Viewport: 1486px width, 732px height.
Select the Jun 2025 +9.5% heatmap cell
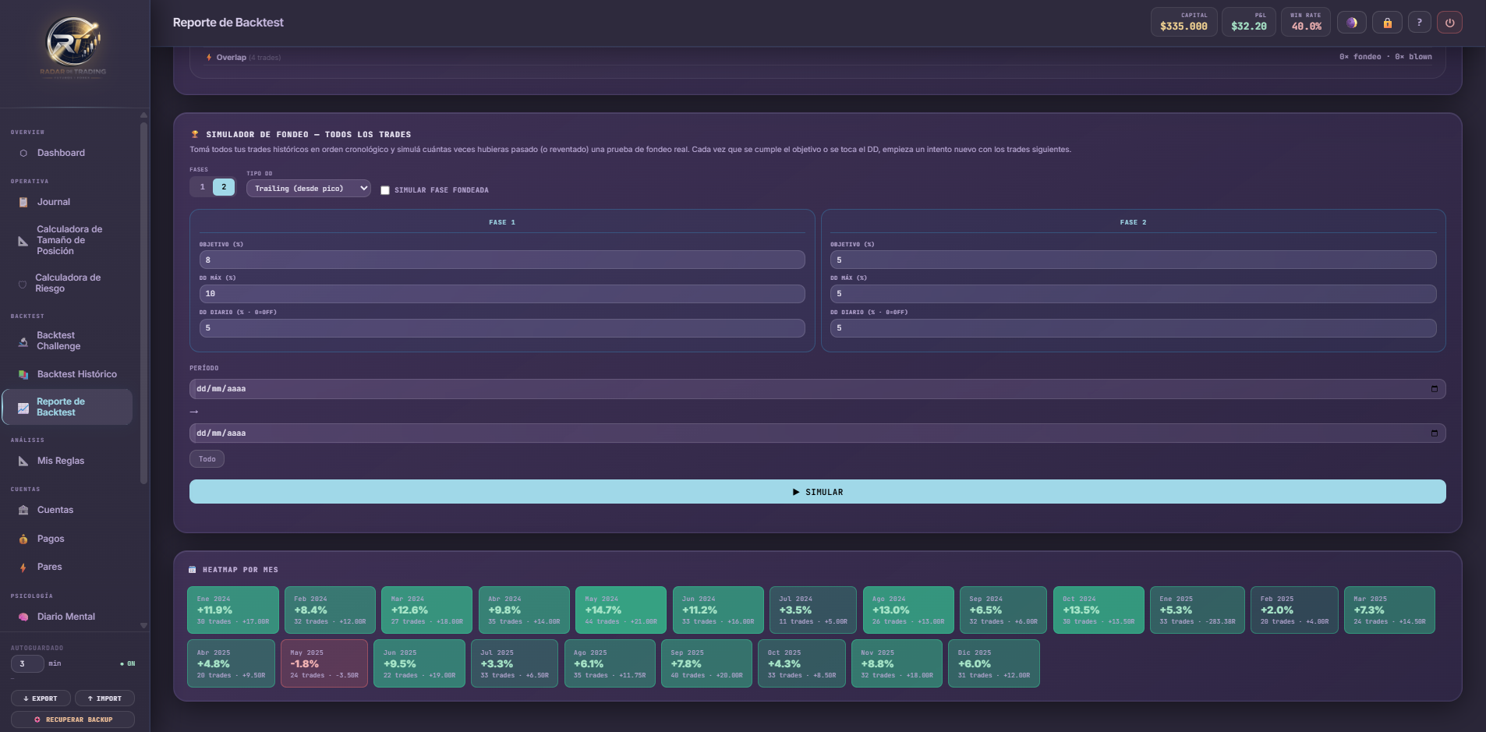click(x=419, y=663)
